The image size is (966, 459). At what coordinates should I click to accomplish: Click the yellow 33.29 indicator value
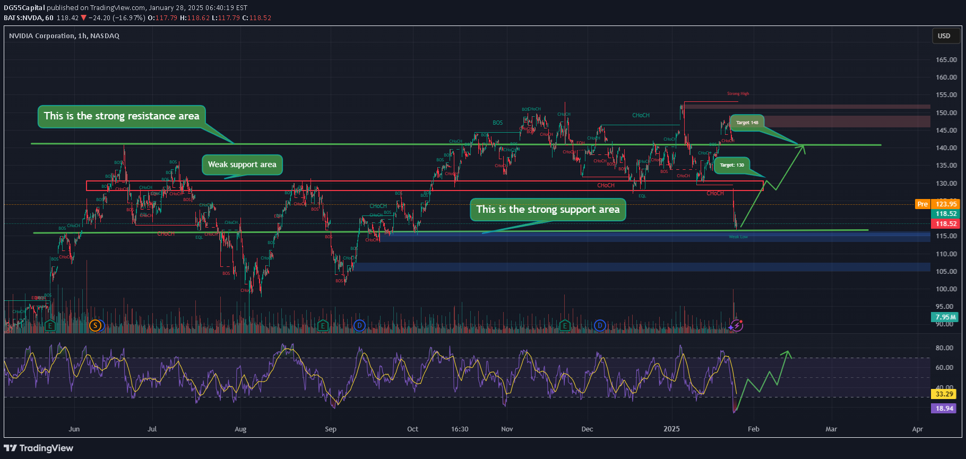pyautogui.click(x=945, y=394)
